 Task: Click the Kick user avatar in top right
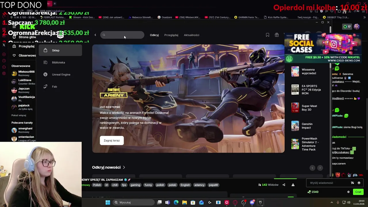(357, 27)
